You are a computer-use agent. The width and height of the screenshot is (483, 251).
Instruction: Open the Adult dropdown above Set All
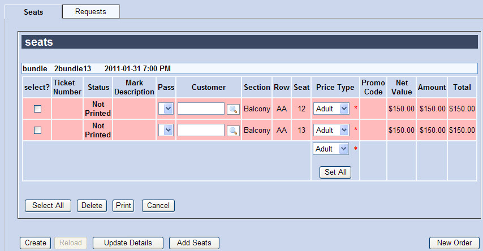[331, 149]
